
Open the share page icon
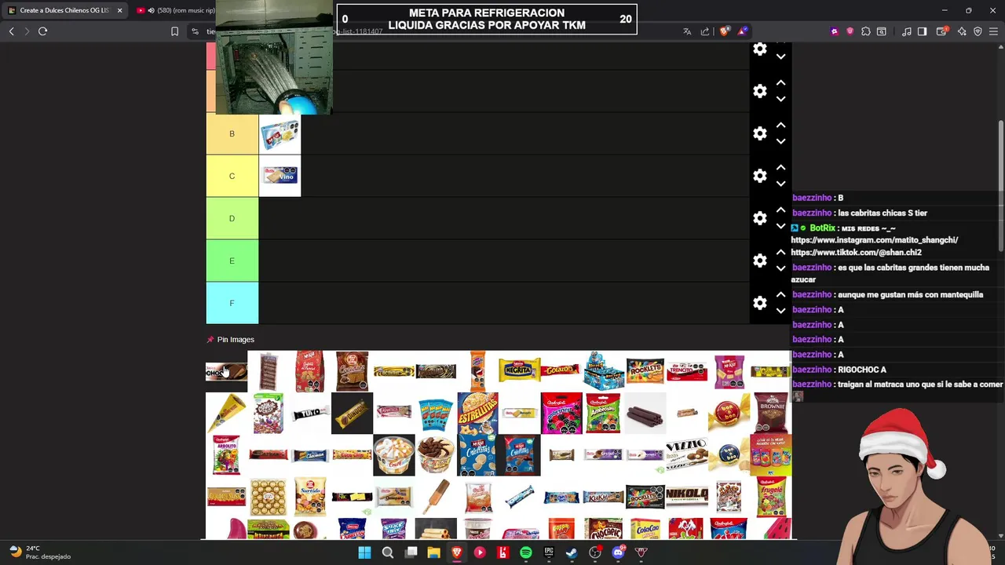tap(705, 31)
